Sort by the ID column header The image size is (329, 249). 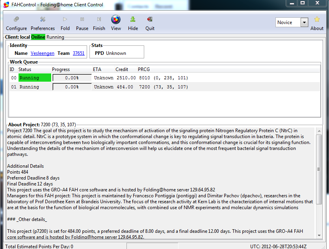pyautogui.click(x=12, y=69)
